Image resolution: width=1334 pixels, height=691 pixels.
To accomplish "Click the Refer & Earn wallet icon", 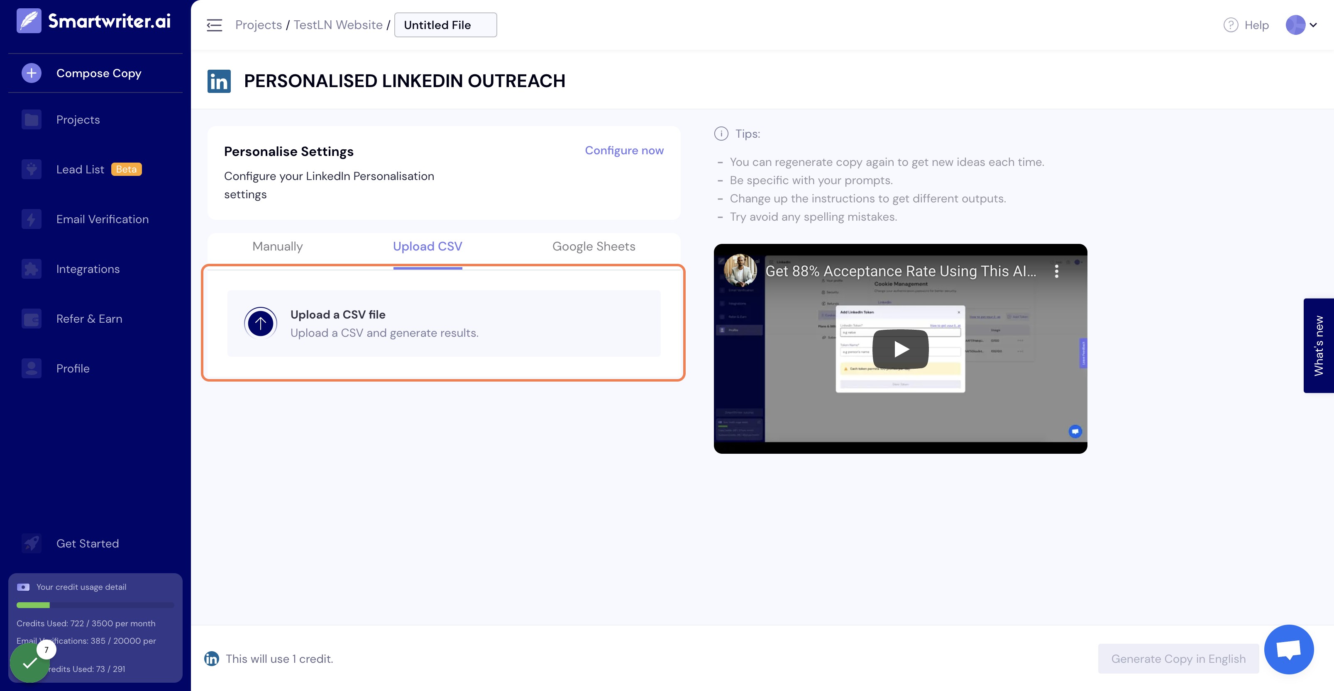I will tap(32, 318).
